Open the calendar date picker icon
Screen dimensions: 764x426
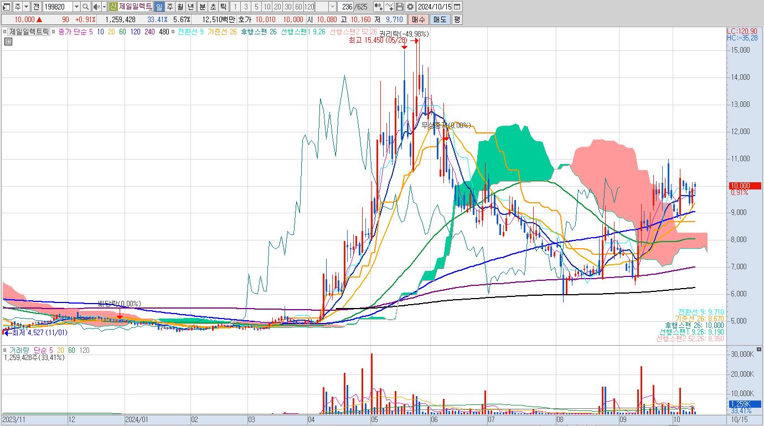click(x=457, y=7)
